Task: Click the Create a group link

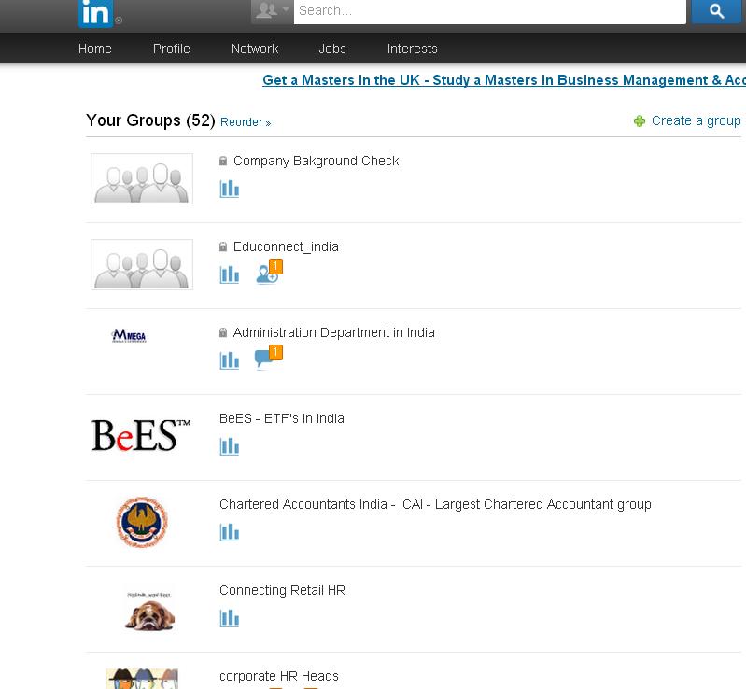Action: pyautogui.click(x=696, y=120)
